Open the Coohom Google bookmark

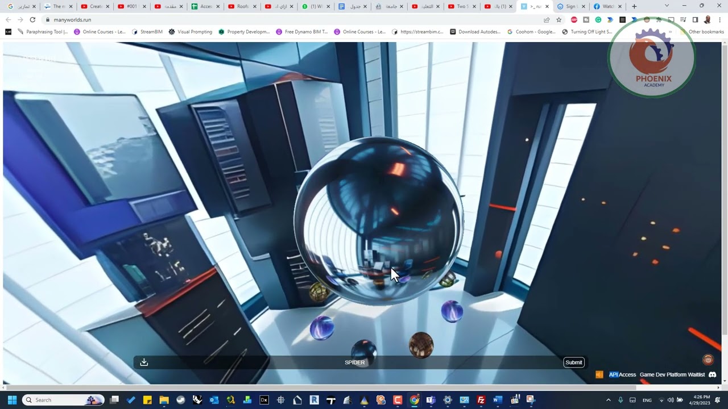(531, 32)
